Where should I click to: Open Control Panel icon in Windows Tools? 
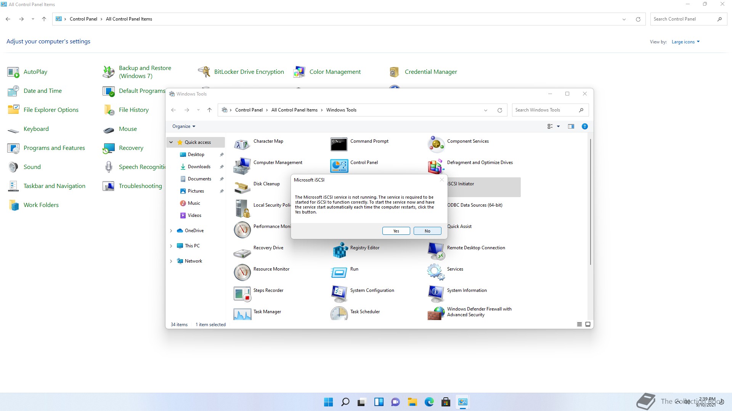coord(339,166)
